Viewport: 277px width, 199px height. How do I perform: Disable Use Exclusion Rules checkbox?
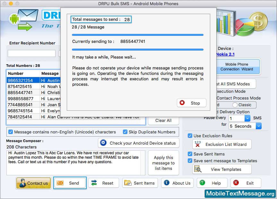click(190, 136)
